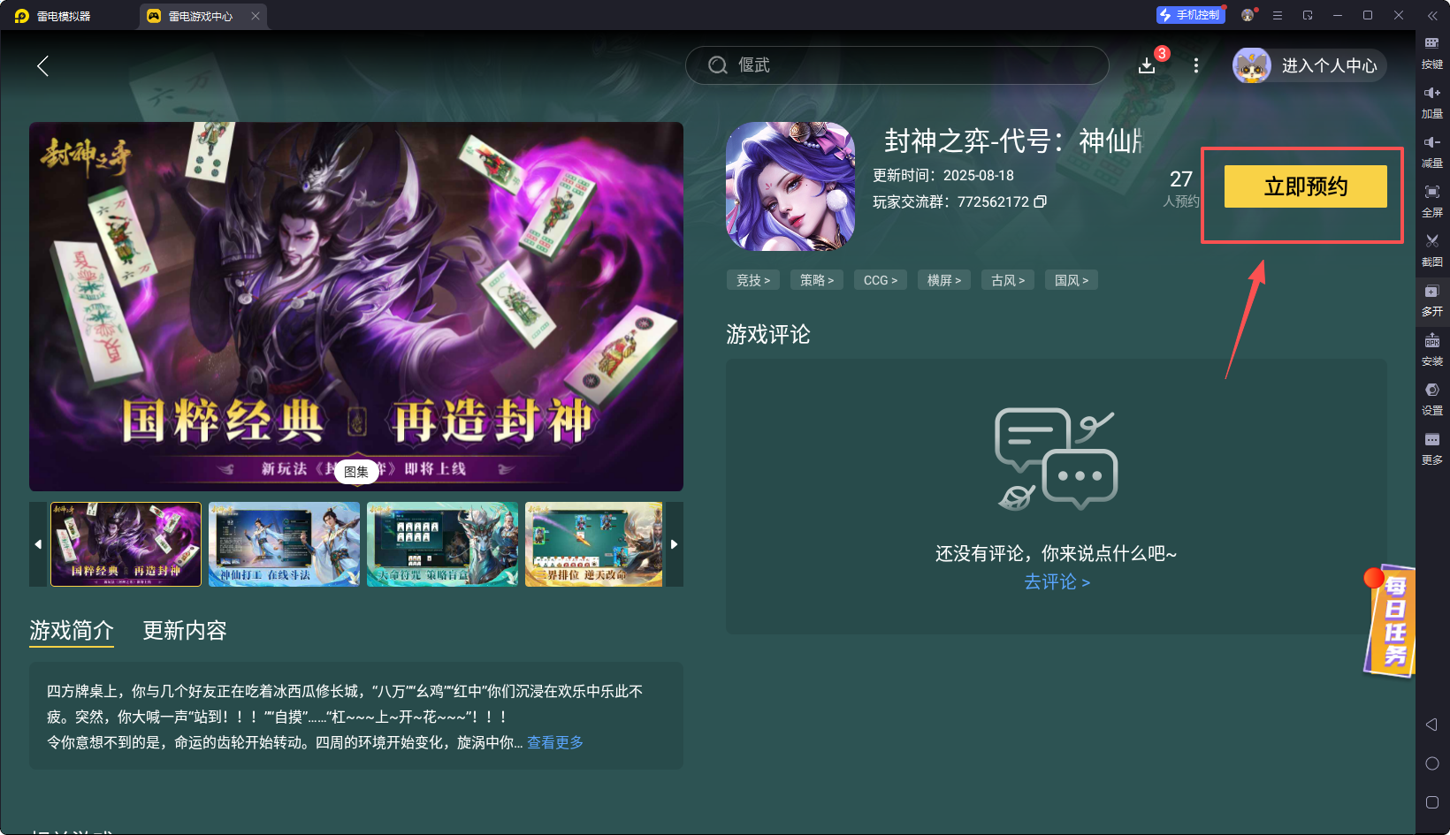This screenshot has width=1450, height=835.
Task: Open the three-dot more options menu
Action: point(1196,65)
